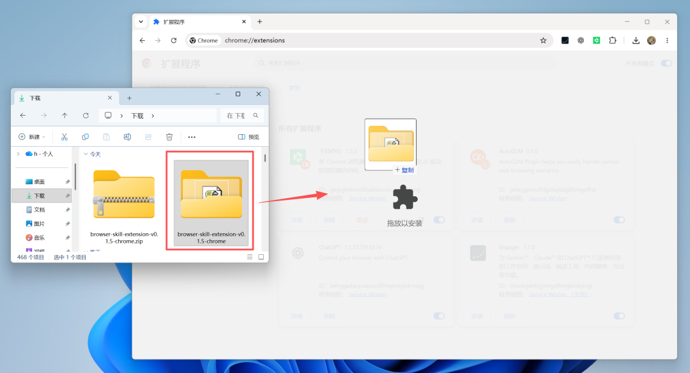Image resolution: width=690 pixels, height=373 pixels.
Task: Click the Chrome site-info chip
Action: tap(204, 40)
